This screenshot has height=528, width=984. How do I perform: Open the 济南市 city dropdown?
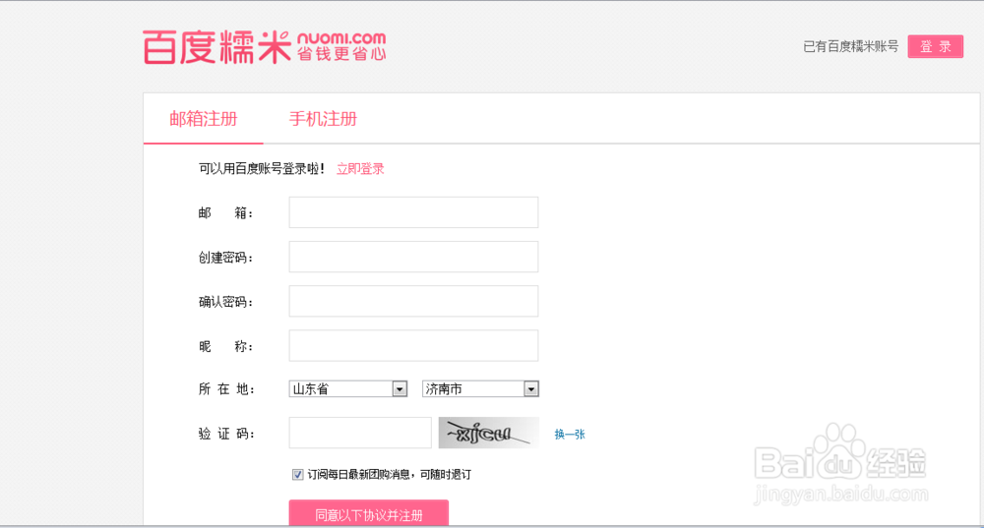point(481,388)
